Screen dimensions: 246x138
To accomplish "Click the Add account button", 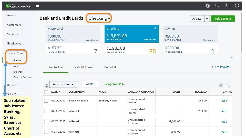I will [x=223, y=18].
